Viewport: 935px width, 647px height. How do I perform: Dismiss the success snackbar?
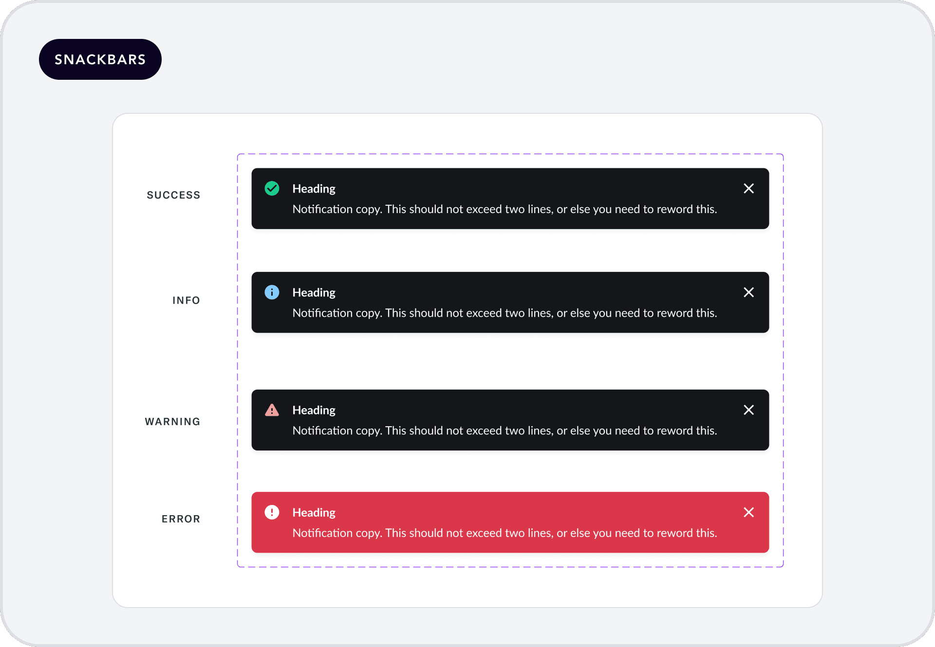(749, 188)
